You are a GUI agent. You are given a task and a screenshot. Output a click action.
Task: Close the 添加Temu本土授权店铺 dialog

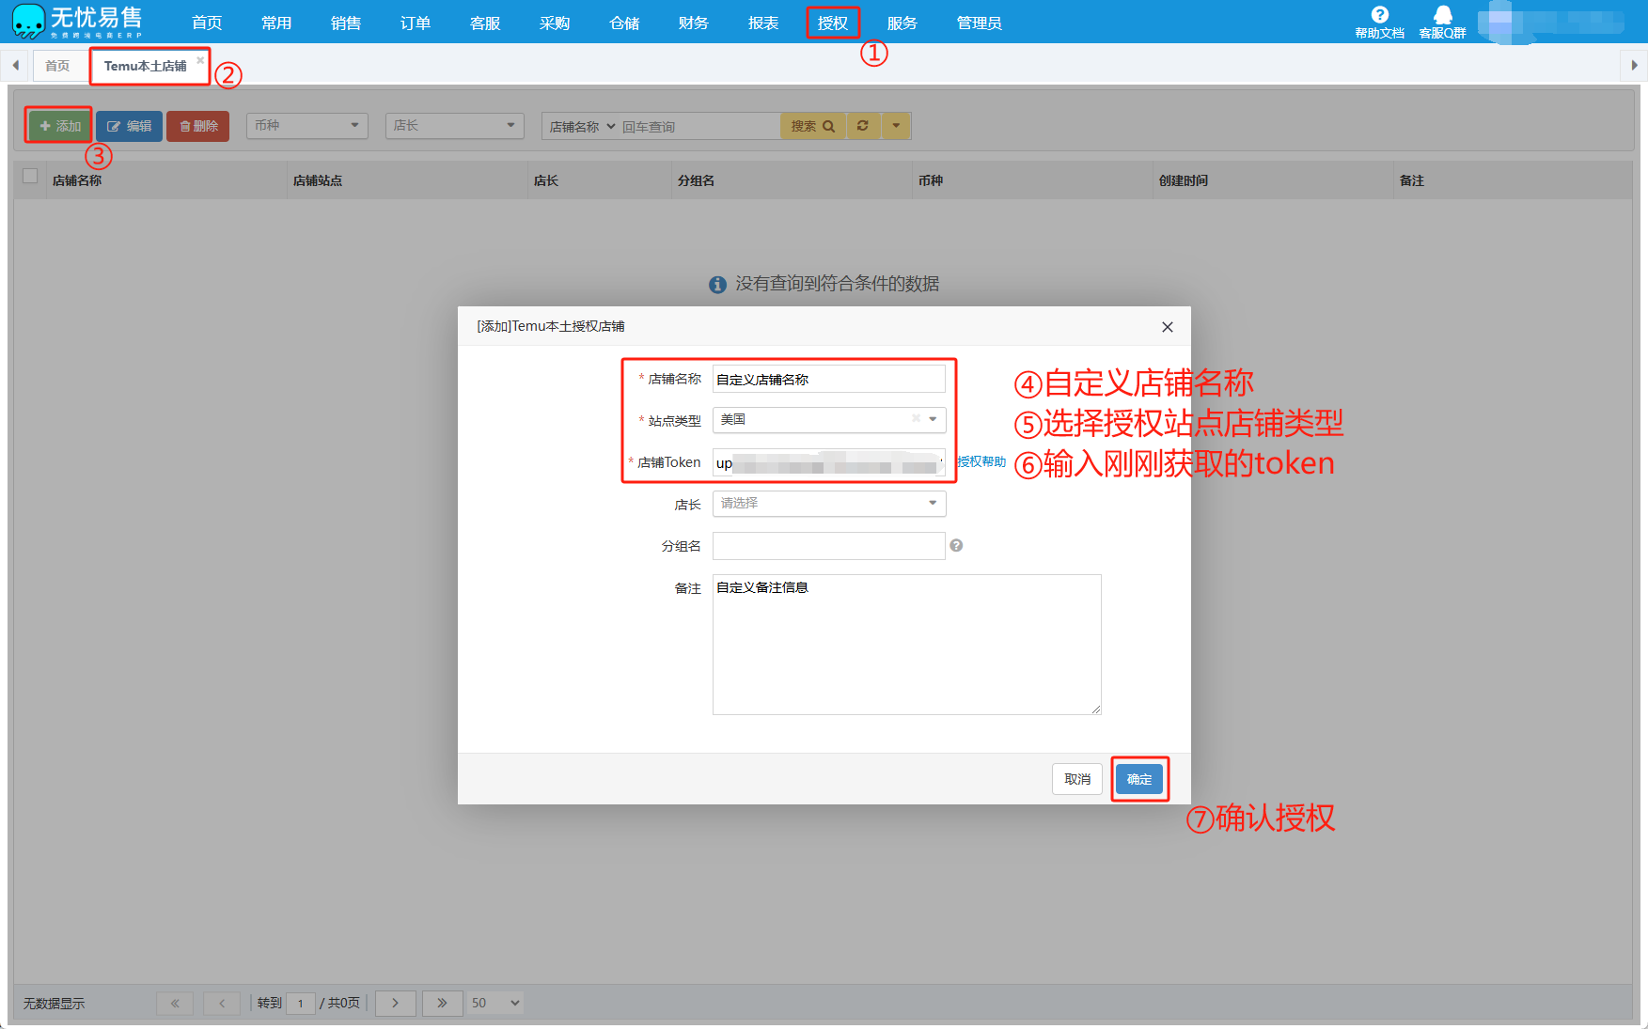click(1168, 327)
